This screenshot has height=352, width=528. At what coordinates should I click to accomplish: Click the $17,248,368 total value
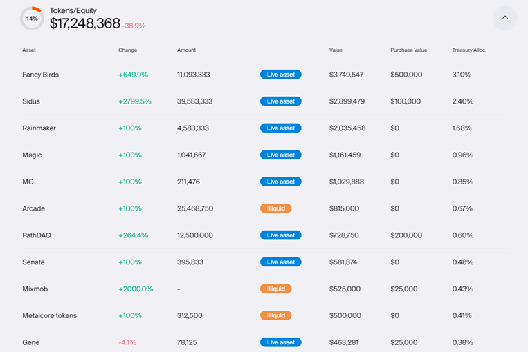click(x=85, y=23)
